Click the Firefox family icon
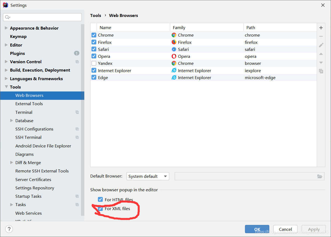Screen dimensions: 331x237 (x=174, y=42)
